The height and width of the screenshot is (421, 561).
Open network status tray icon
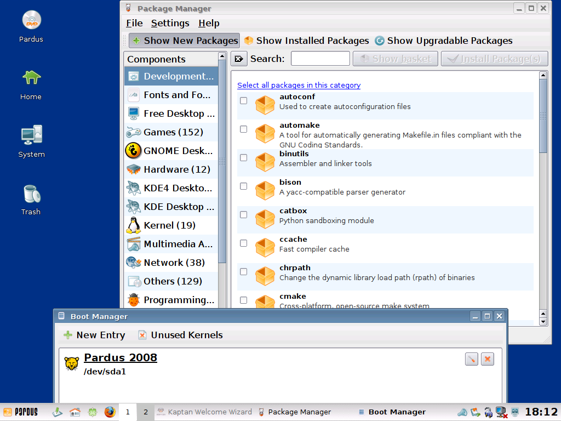pyautogui.click(x=501, y=412)
